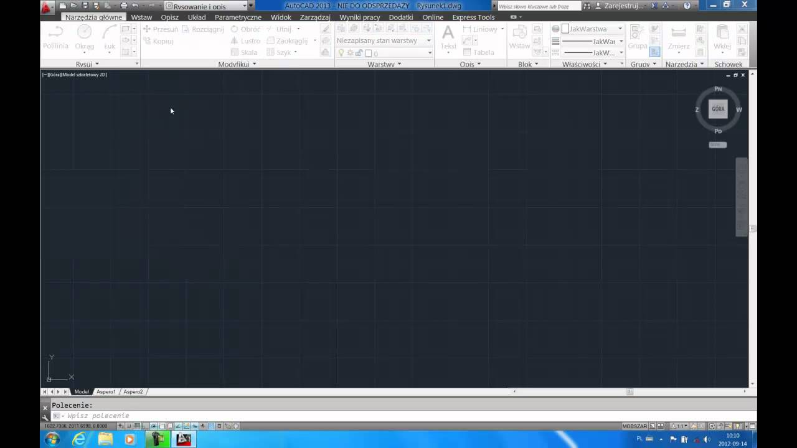The width and height of the screenshot is (797, 448).
Task: Switch to the Aspero1 layout tab
Action: pos(106,392)
